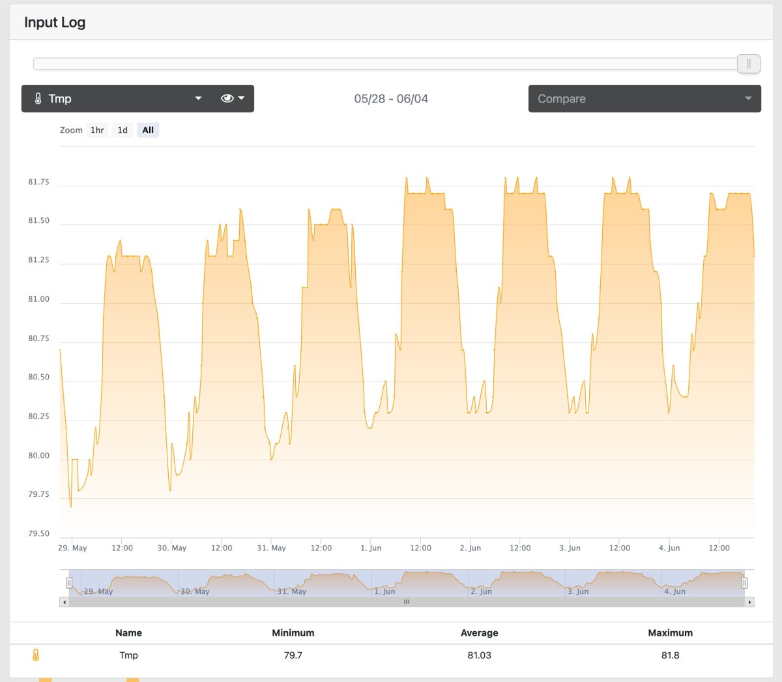
Task: Click the navigator scroll right arrow
Action: pos(749,602)
